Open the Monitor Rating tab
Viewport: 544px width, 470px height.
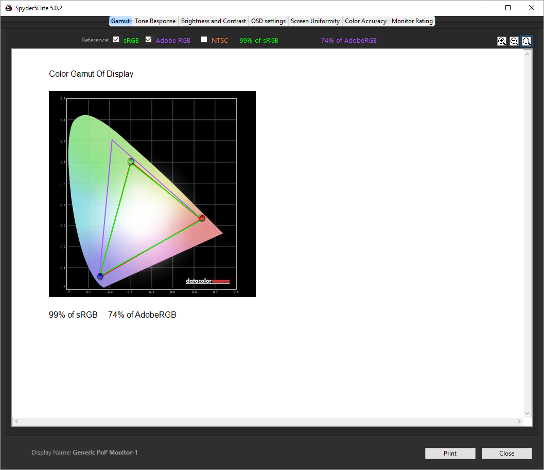[x=412, y=21]
